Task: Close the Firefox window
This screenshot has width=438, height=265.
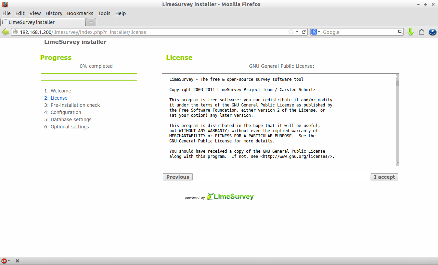Action: (433, 4)
